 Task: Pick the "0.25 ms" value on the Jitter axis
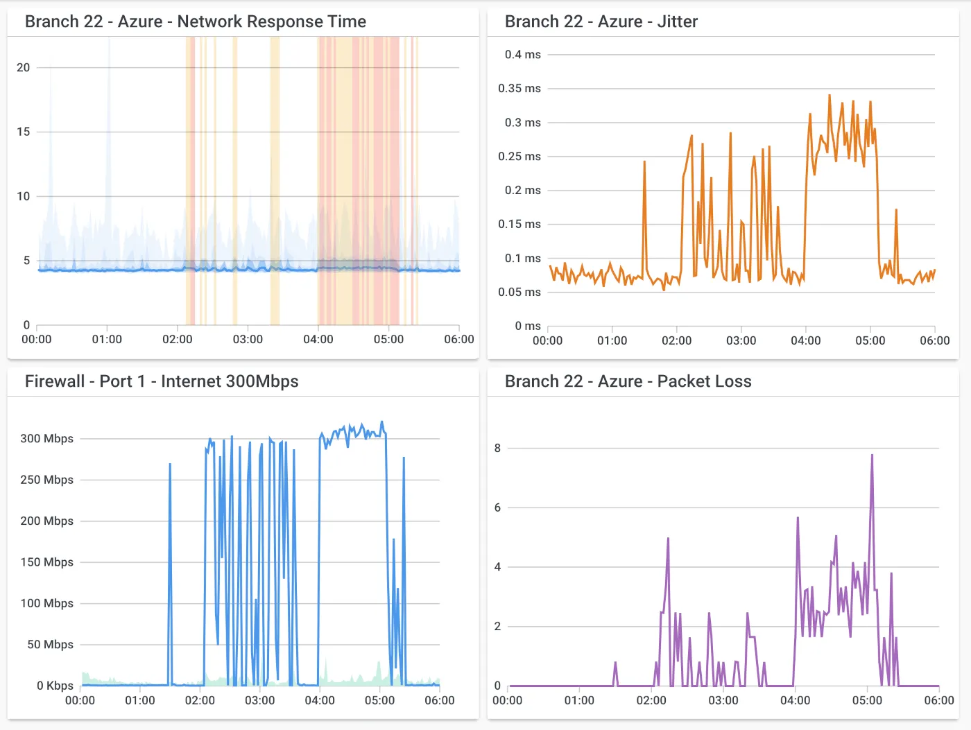[519, 157]
